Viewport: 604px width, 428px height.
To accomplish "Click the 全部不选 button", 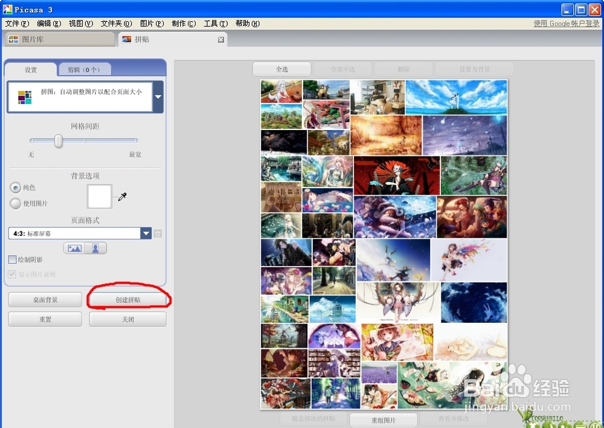I will tap(342, 69).
